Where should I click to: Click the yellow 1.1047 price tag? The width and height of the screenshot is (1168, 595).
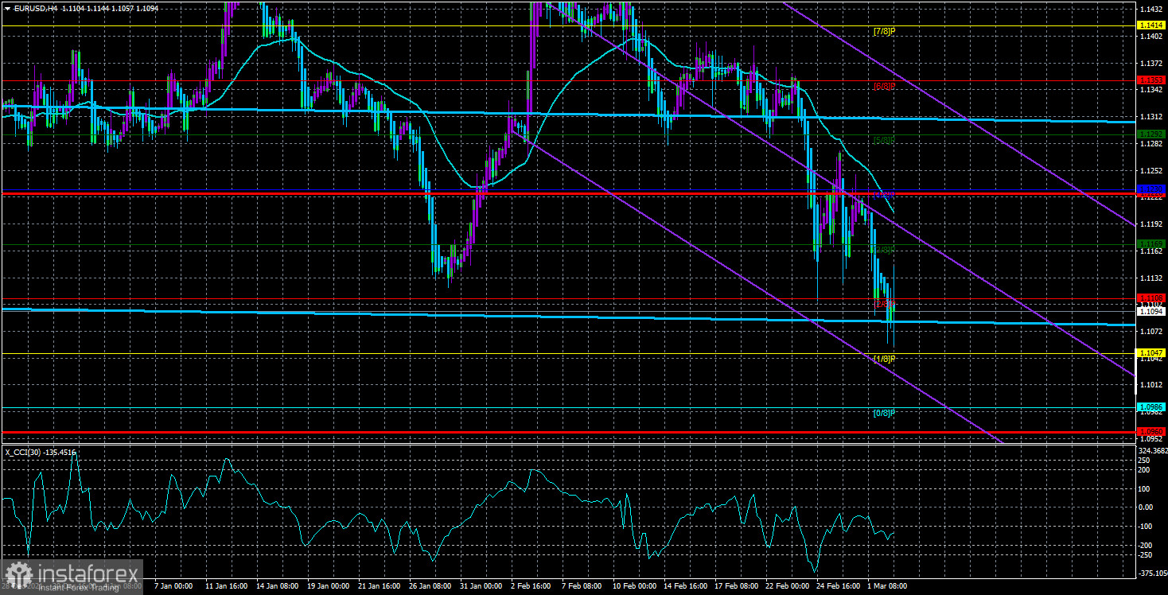(x=1152, y=352)
